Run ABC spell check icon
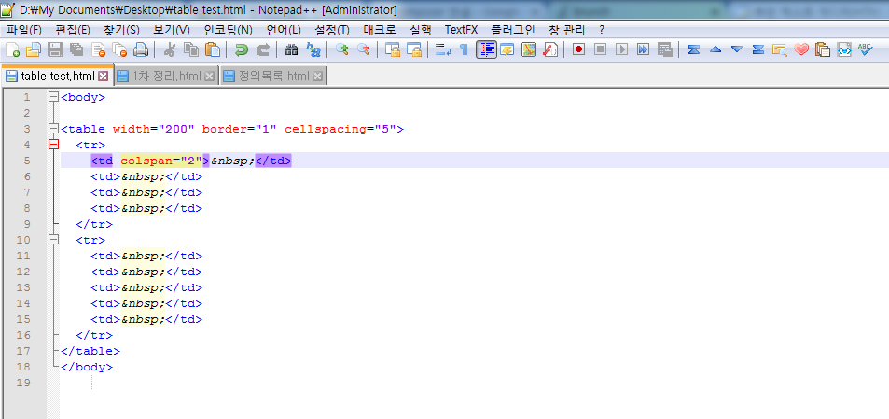The image size is (889, 419). (x=865, y=49)
